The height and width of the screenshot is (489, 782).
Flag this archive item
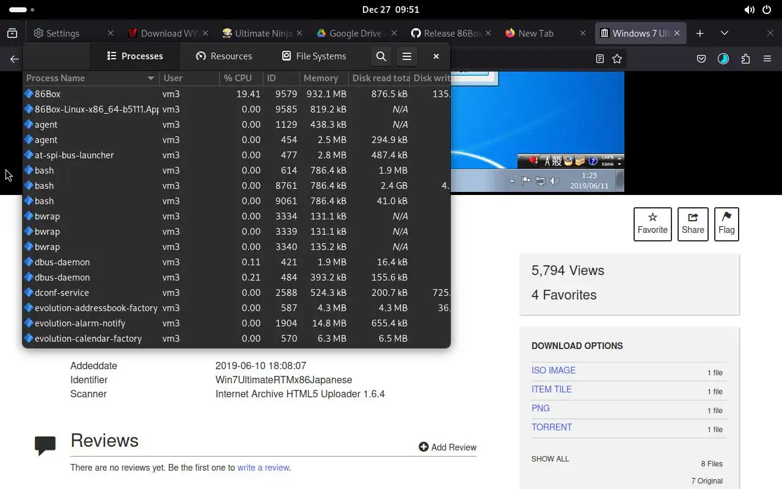(726, 224)
